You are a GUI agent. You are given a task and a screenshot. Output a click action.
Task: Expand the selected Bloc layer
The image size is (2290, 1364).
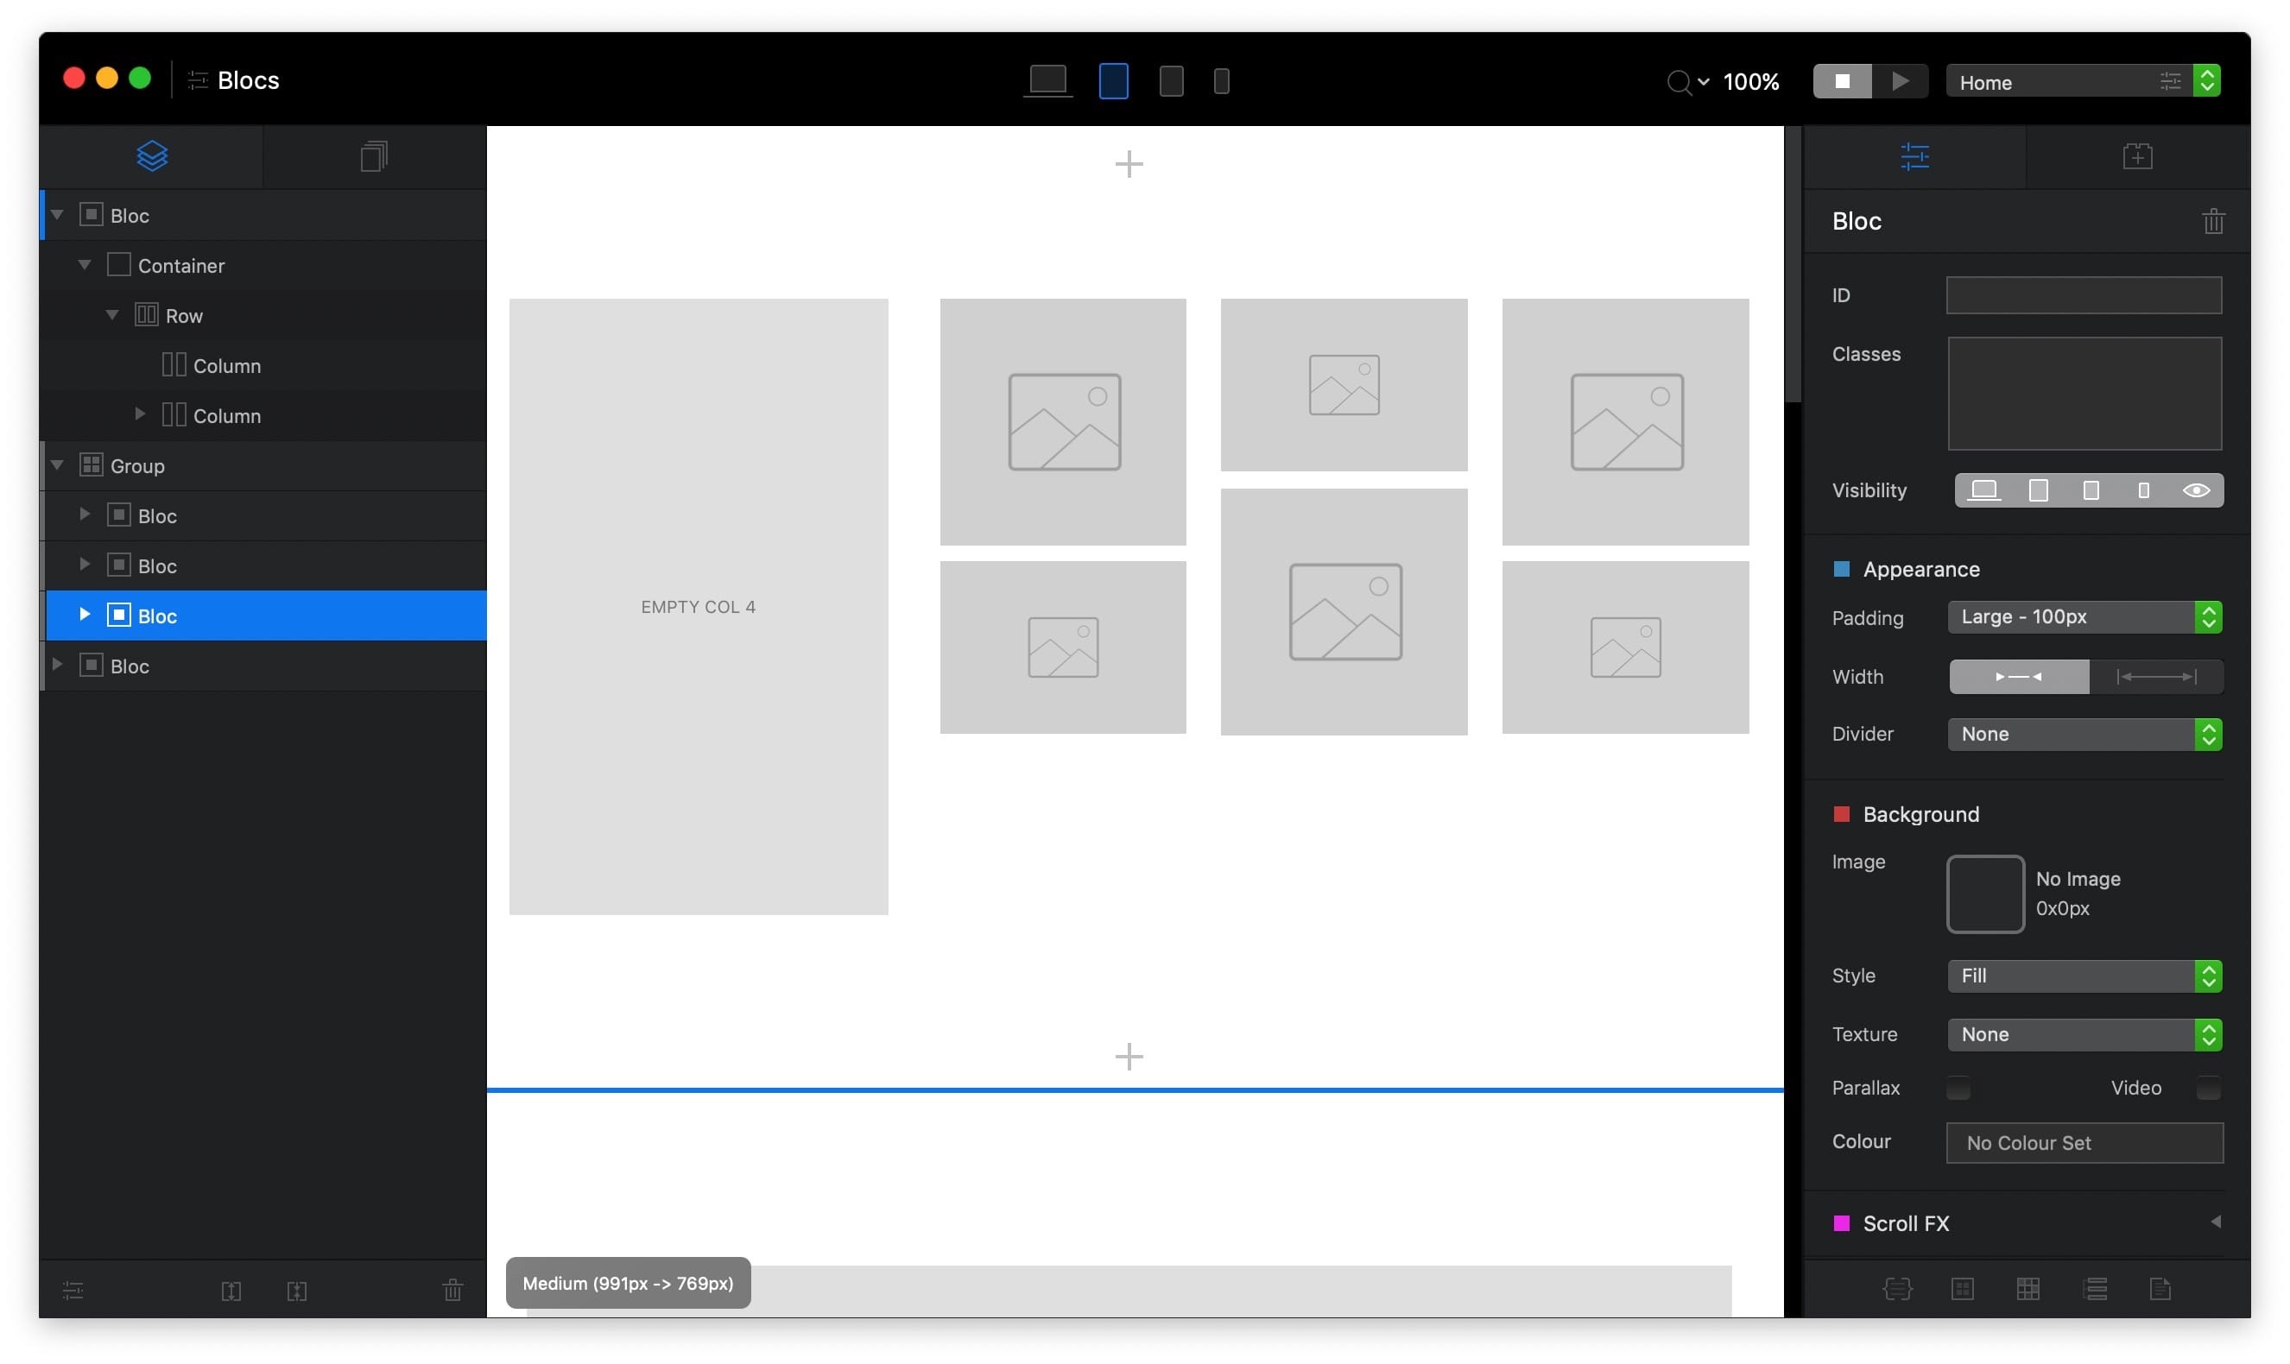pyautogui.click(x=85, y=615)
